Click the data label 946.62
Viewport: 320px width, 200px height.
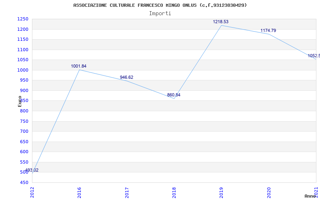pos(126,77)
